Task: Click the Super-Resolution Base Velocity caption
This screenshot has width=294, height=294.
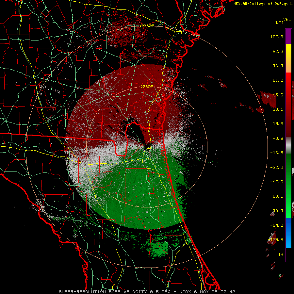Action: pyautogui.click(x=147, y=292)
